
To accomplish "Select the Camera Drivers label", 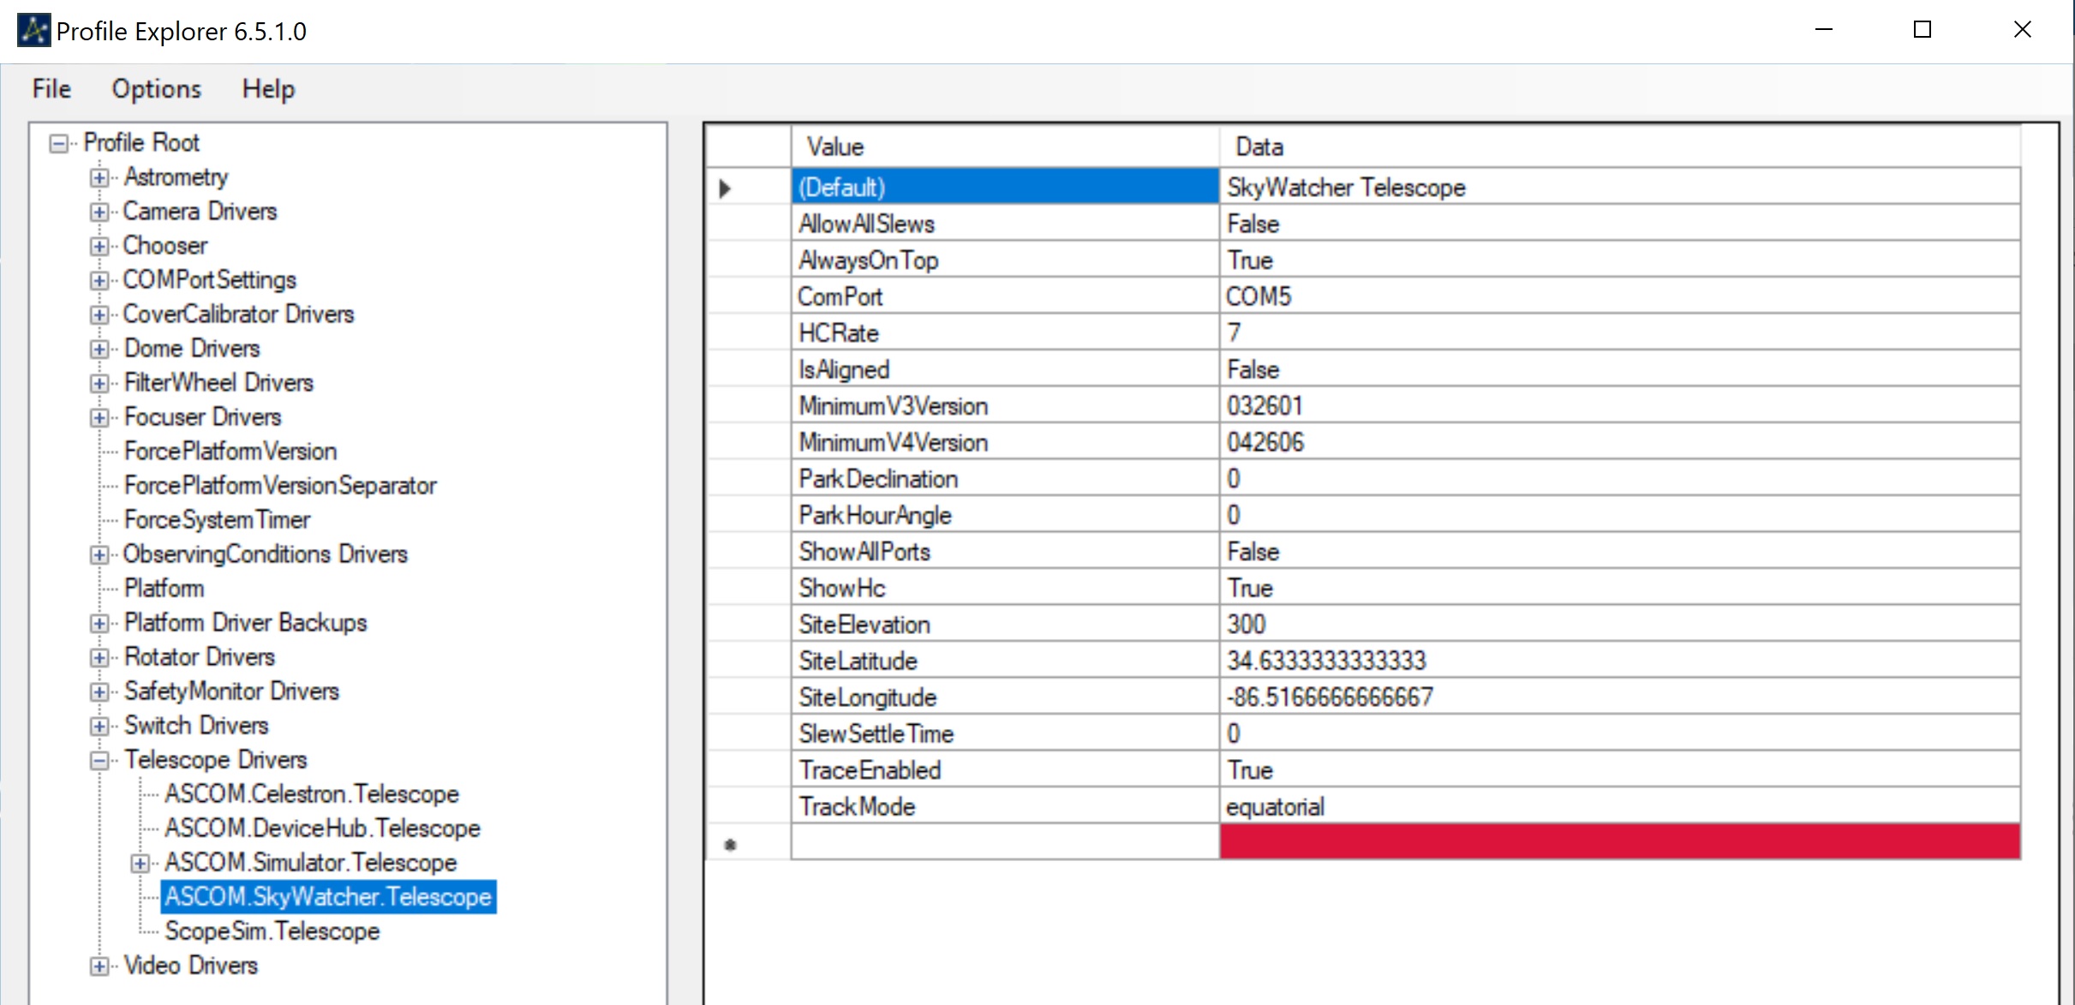I will [x=200, y=211].
